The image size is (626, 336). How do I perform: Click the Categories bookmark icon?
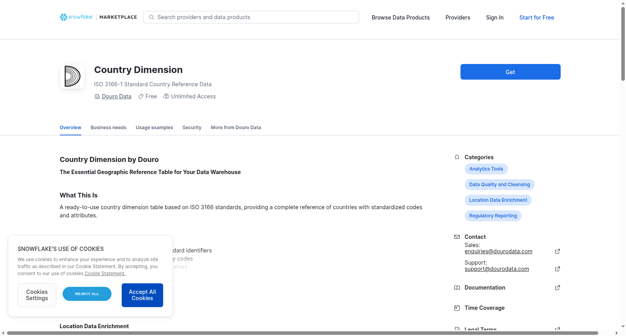[x=457, y=157]
